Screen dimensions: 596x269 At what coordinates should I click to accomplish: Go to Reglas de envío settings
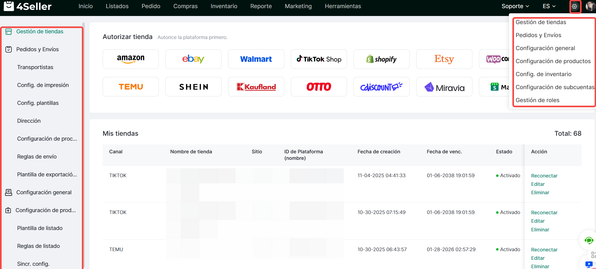point(37,157)
